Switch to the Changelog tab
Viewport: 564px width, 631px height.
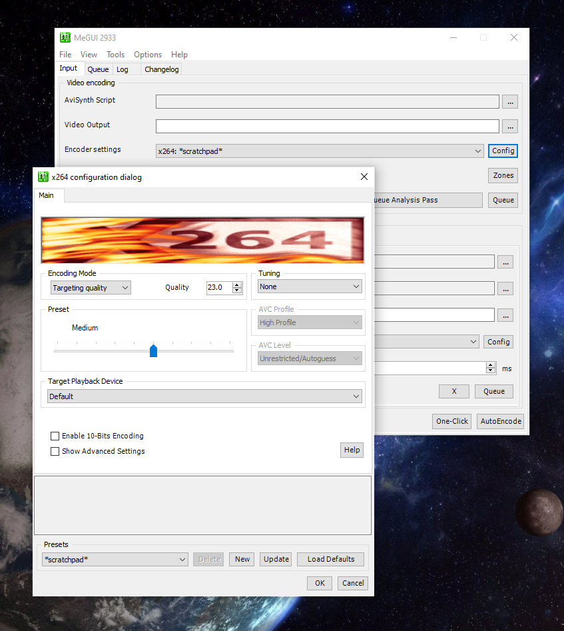(161, 69)
